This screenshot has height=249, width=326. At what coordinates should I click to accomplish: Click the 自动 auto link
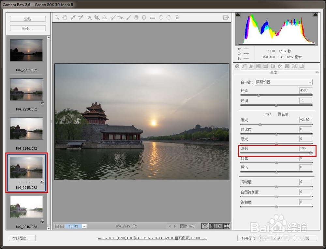coord(268,114)
